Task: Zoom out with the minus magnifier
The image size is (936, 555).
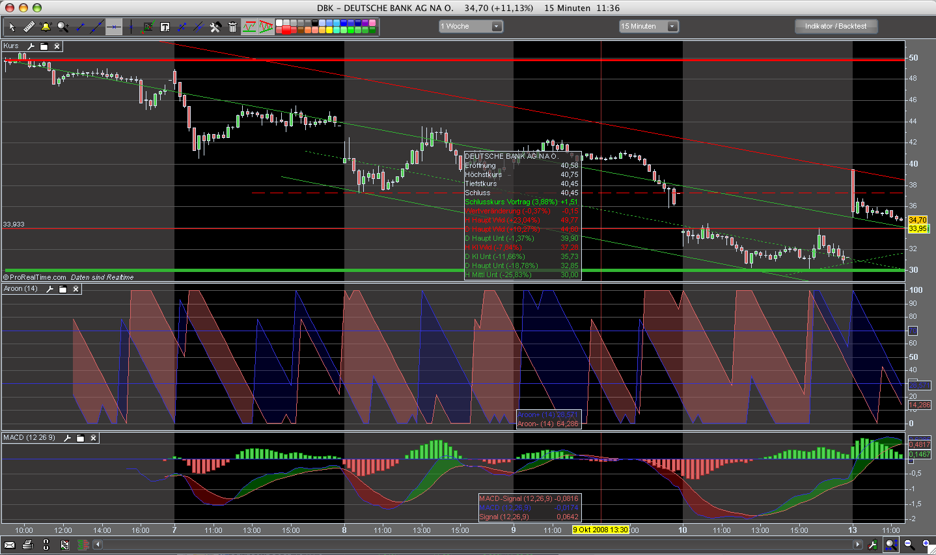Action: [x=909, y=545]
